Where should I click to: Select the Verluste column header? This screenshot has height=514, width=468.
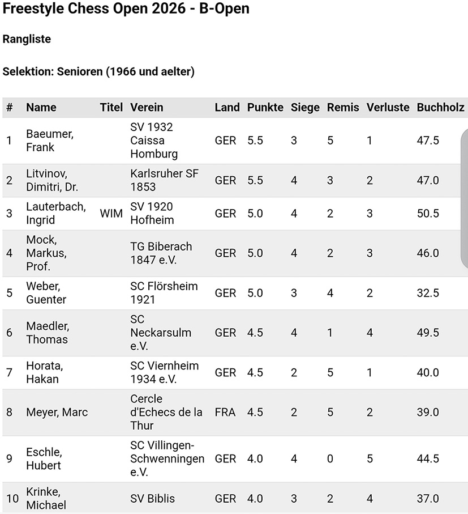click(388, 107)
